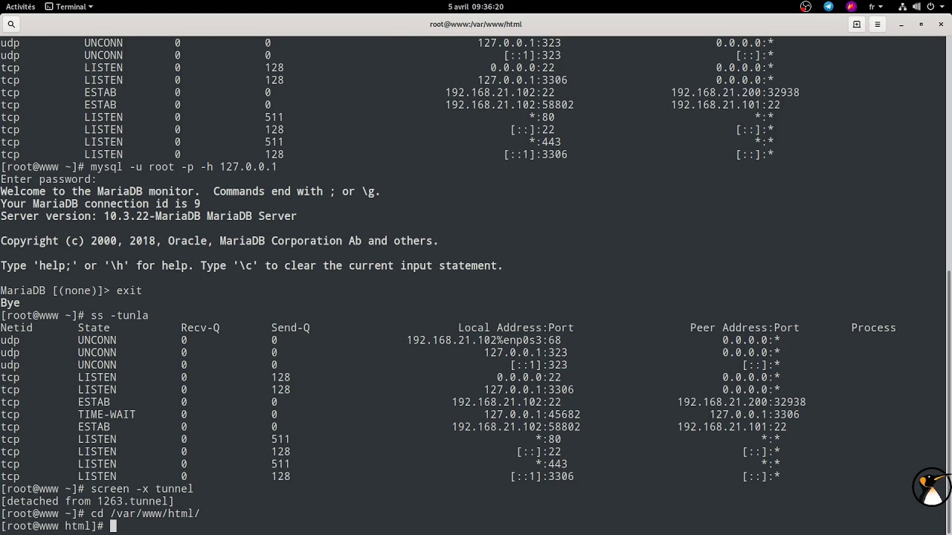Click the 'screen -x tunnel' command
This screenshot has height=535, width=952.
(142, 489)
